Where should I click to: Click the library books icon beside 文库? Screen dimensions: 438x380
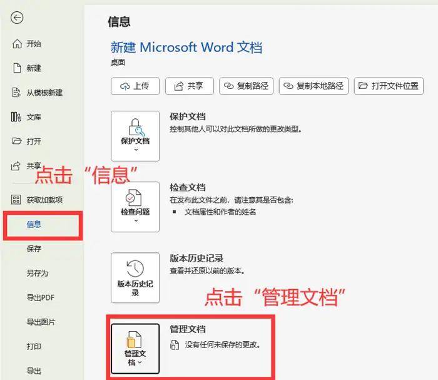coord(16,117)
